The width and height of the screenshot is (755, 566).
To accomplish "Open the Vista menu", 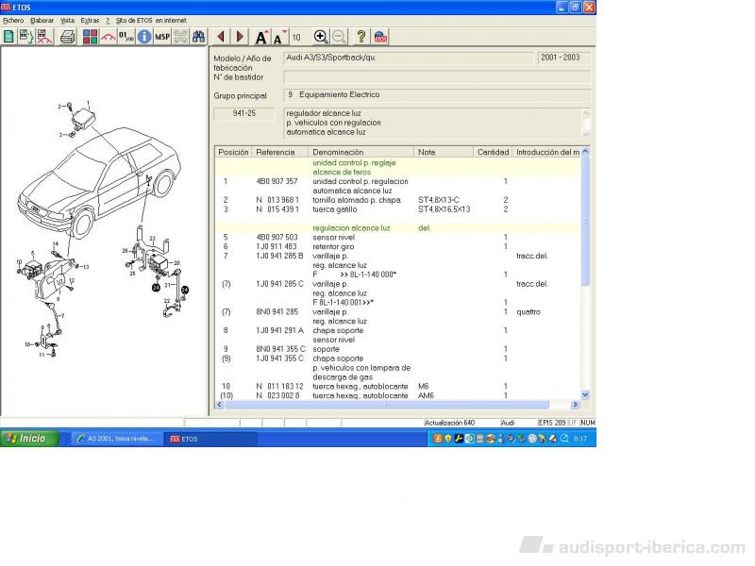I will [67, 20].
